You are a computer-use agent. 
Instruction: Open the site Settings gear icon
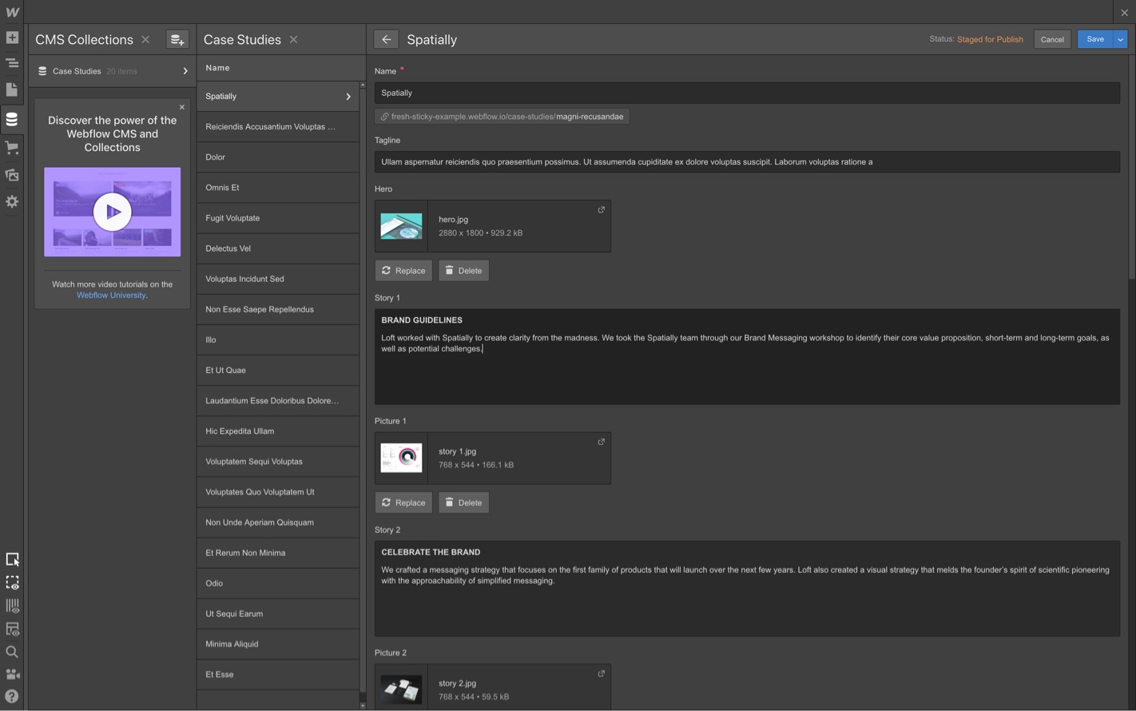[x=12, y=202]
